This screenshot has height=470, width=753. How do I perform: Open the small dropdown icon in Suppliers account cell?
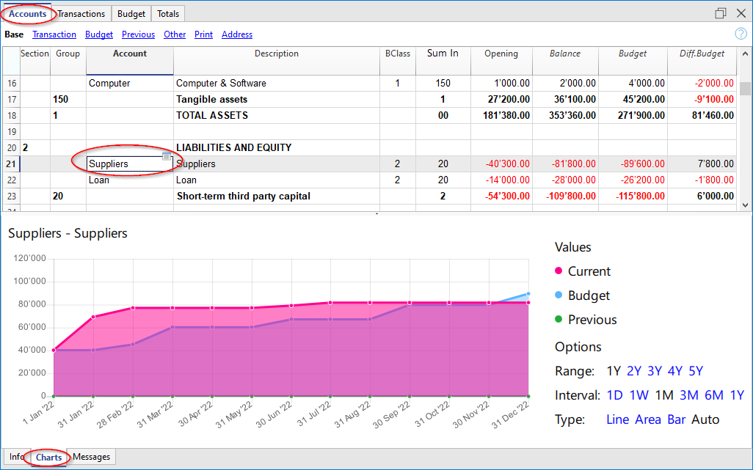(167, 157)
